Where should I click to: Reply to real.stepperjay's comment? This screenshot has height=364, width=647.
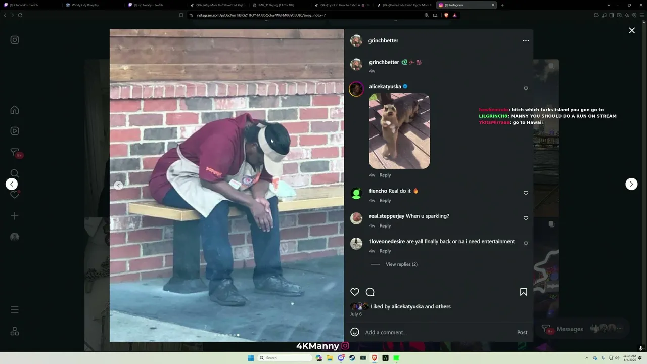tap(385, 226)
